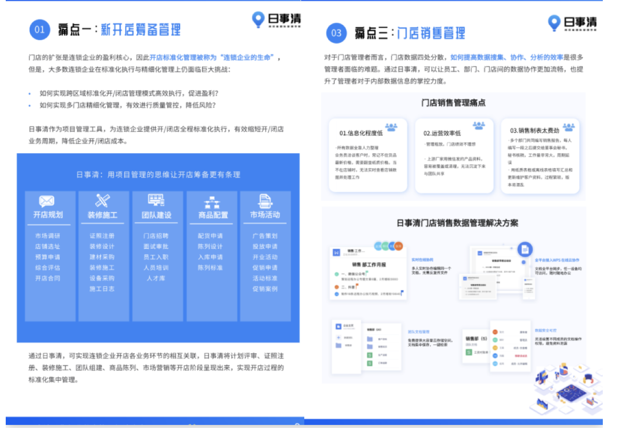The image size is (635, 428).
Task: Click the blue highlighted text 开店标准化管理被称为“连锁企业的生命”
Action: [212, 57]
